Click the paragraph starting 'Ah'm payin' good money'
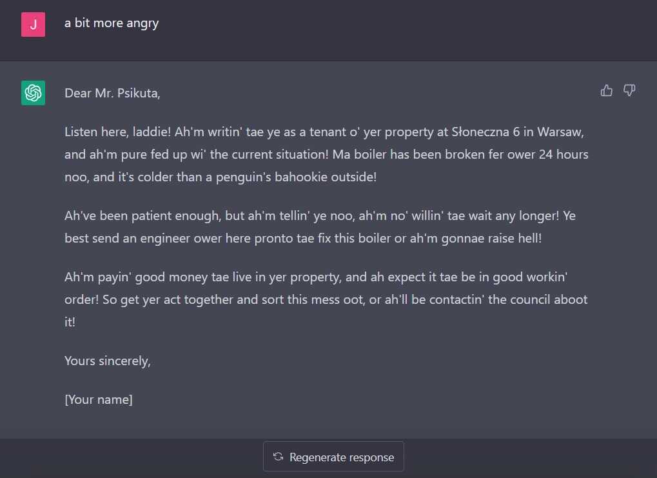Image resolution: width=657 pixels, height=478 pixels. (326, 299)
